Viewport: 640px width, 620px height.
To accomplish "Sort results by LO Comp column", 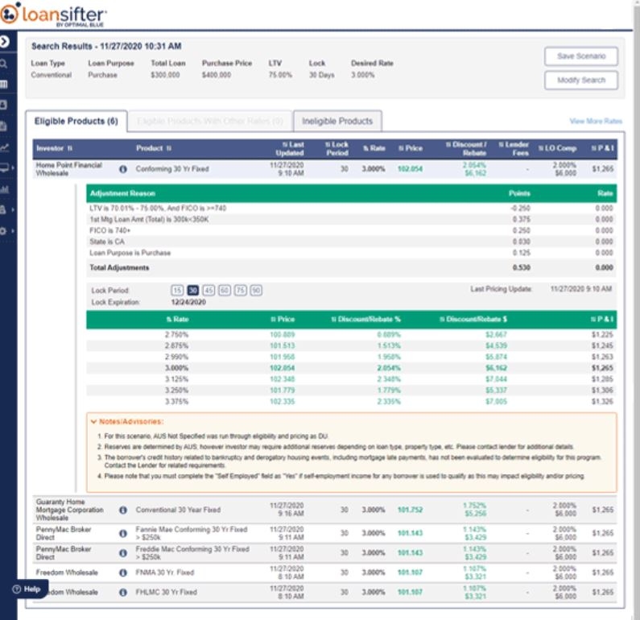I will [x=557, y=148].
